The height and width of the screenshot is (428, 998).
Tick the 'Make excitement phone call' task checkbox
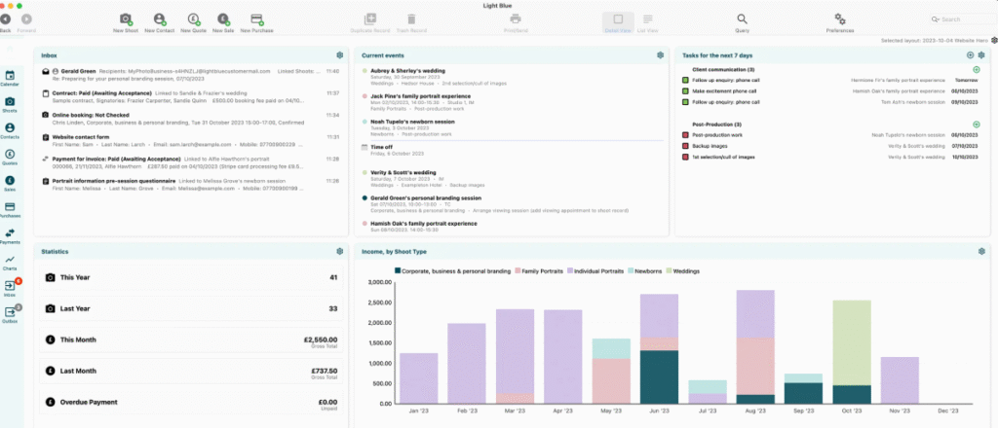point(686,90)
